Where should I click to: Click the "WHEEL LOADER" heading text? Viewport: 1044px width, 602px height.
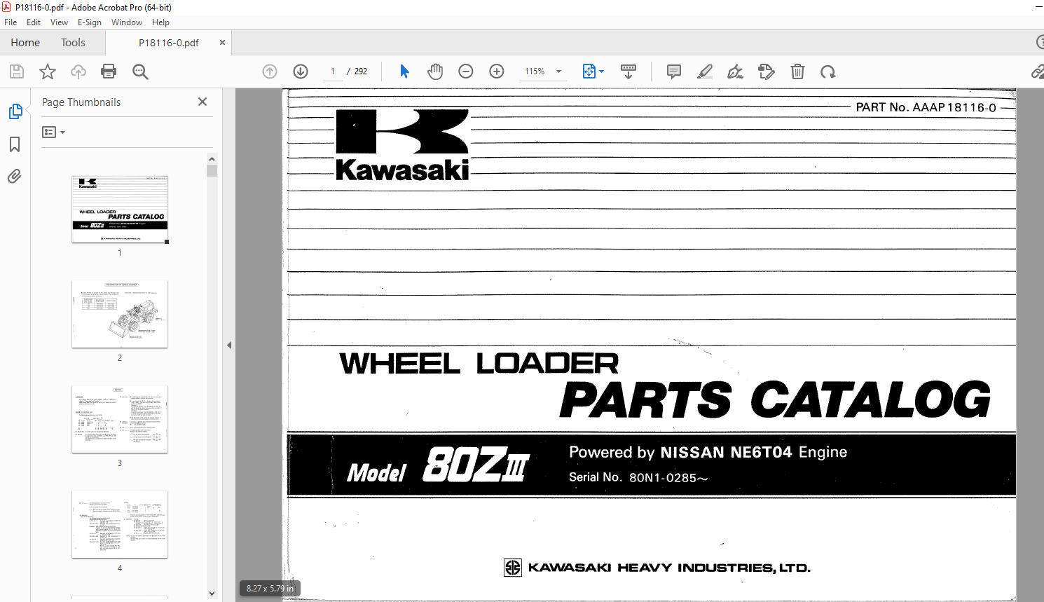[479, 363]
